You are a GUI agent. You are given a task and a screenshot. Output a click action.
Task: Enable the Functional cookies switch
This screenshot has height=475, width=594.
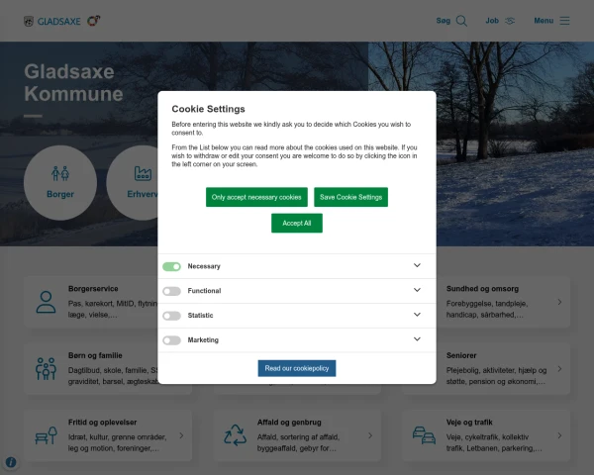[171, 291]
